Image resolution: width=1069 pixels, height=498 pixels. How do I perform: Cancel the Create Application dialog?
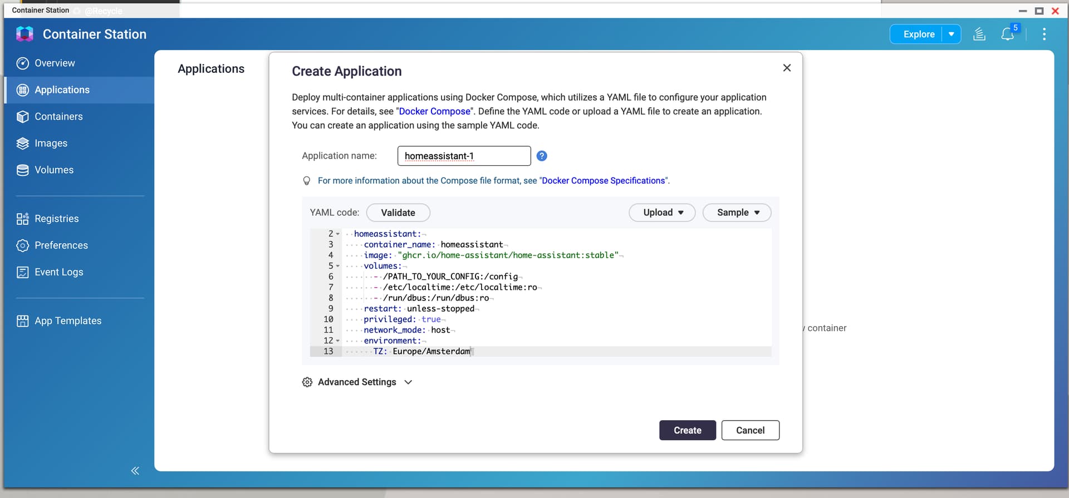point(750,430)
